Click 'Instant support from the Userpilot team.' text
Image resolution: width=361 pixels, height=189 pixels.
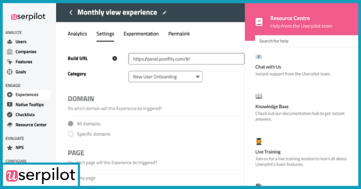tap(293, 74)
